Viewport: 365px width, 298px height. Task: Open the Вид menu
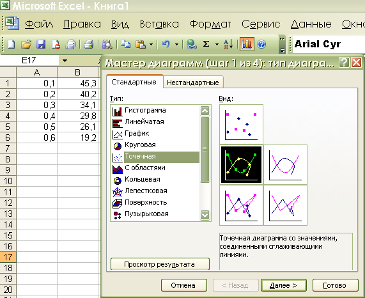pyautogui.click(x=120, y=24)
